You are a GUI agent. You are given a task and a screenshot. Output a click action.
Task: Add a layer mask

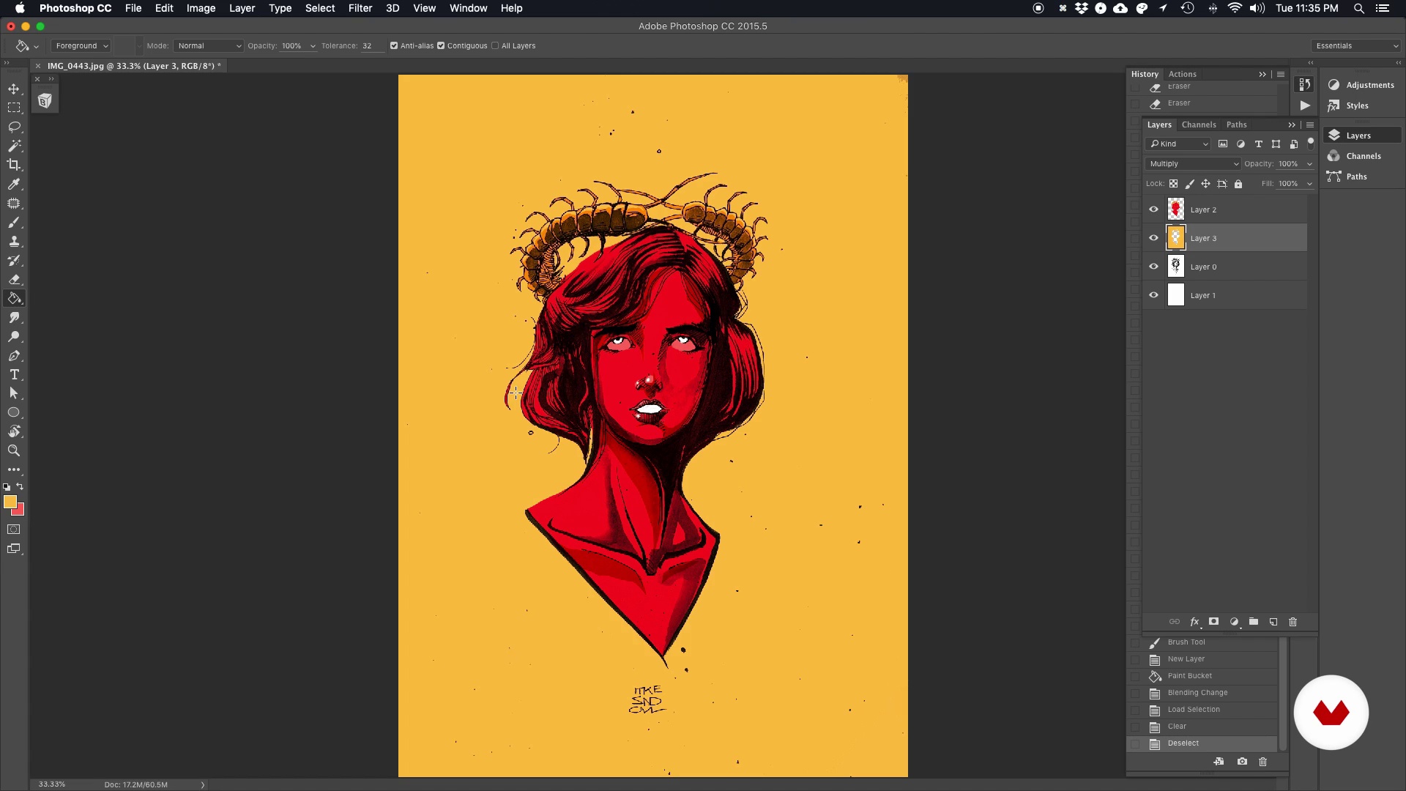pyautogui.click(x=1213, y=622)
